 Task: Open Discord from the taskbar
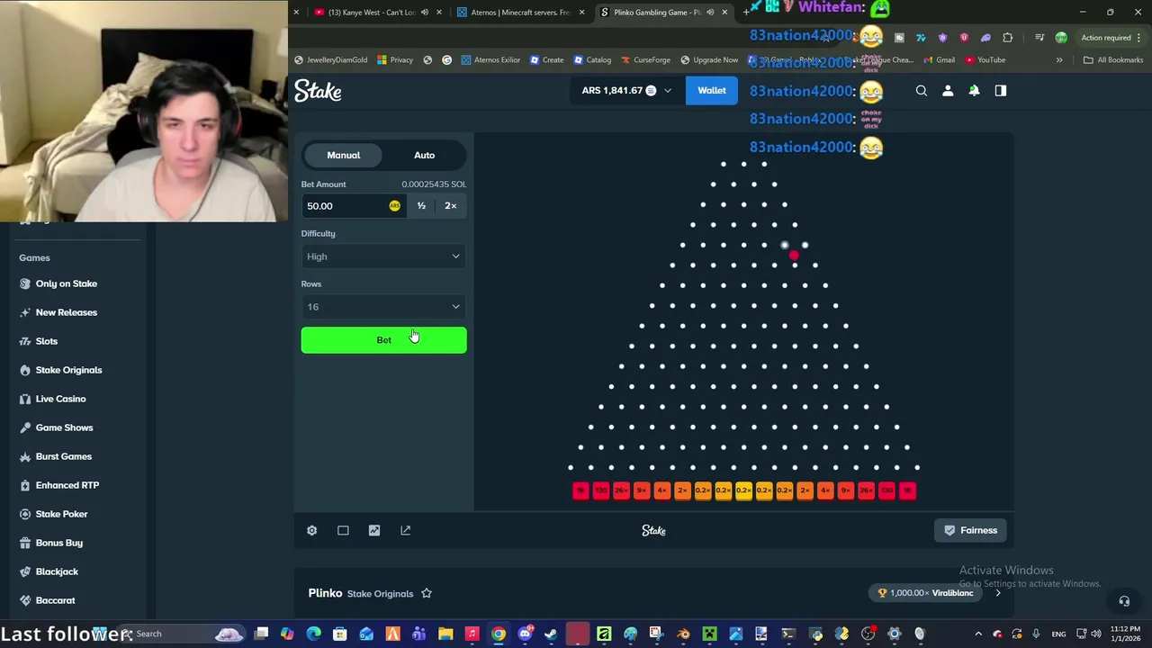(525, 634)
